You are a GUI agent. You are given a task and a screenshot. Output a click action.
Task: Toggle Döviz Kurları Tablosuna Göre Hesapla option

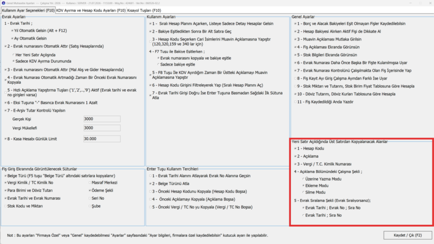click(295, 94)
